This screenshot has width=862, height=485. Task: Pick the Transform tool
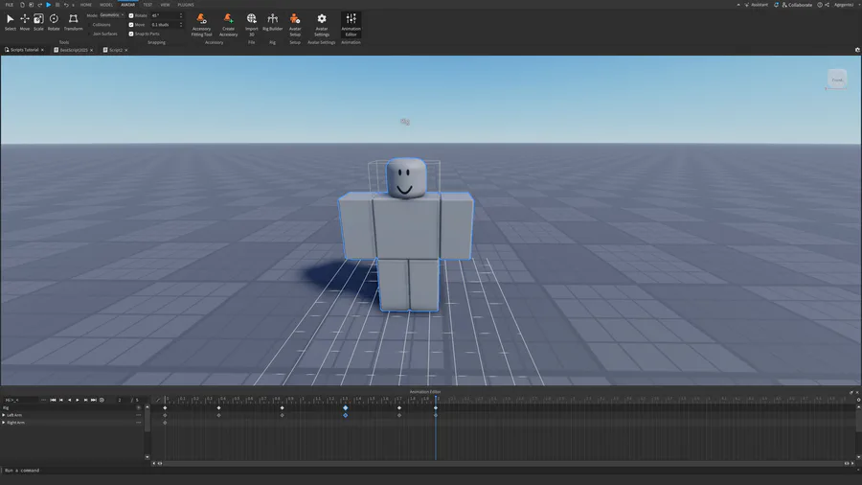click(x=73, y=22)
